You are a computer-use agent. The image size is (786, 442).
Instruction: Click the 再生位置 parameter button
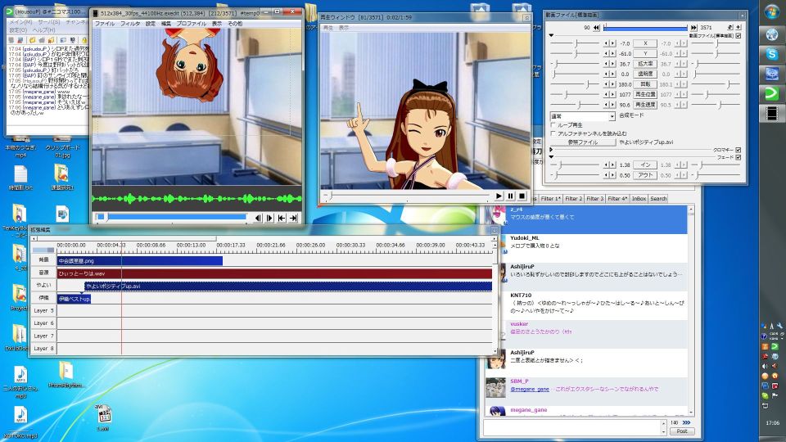pos(645,95)
